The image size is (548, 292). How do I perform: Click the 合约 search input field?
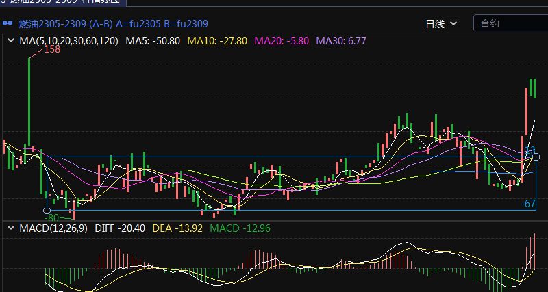click(x=510, y=24)
